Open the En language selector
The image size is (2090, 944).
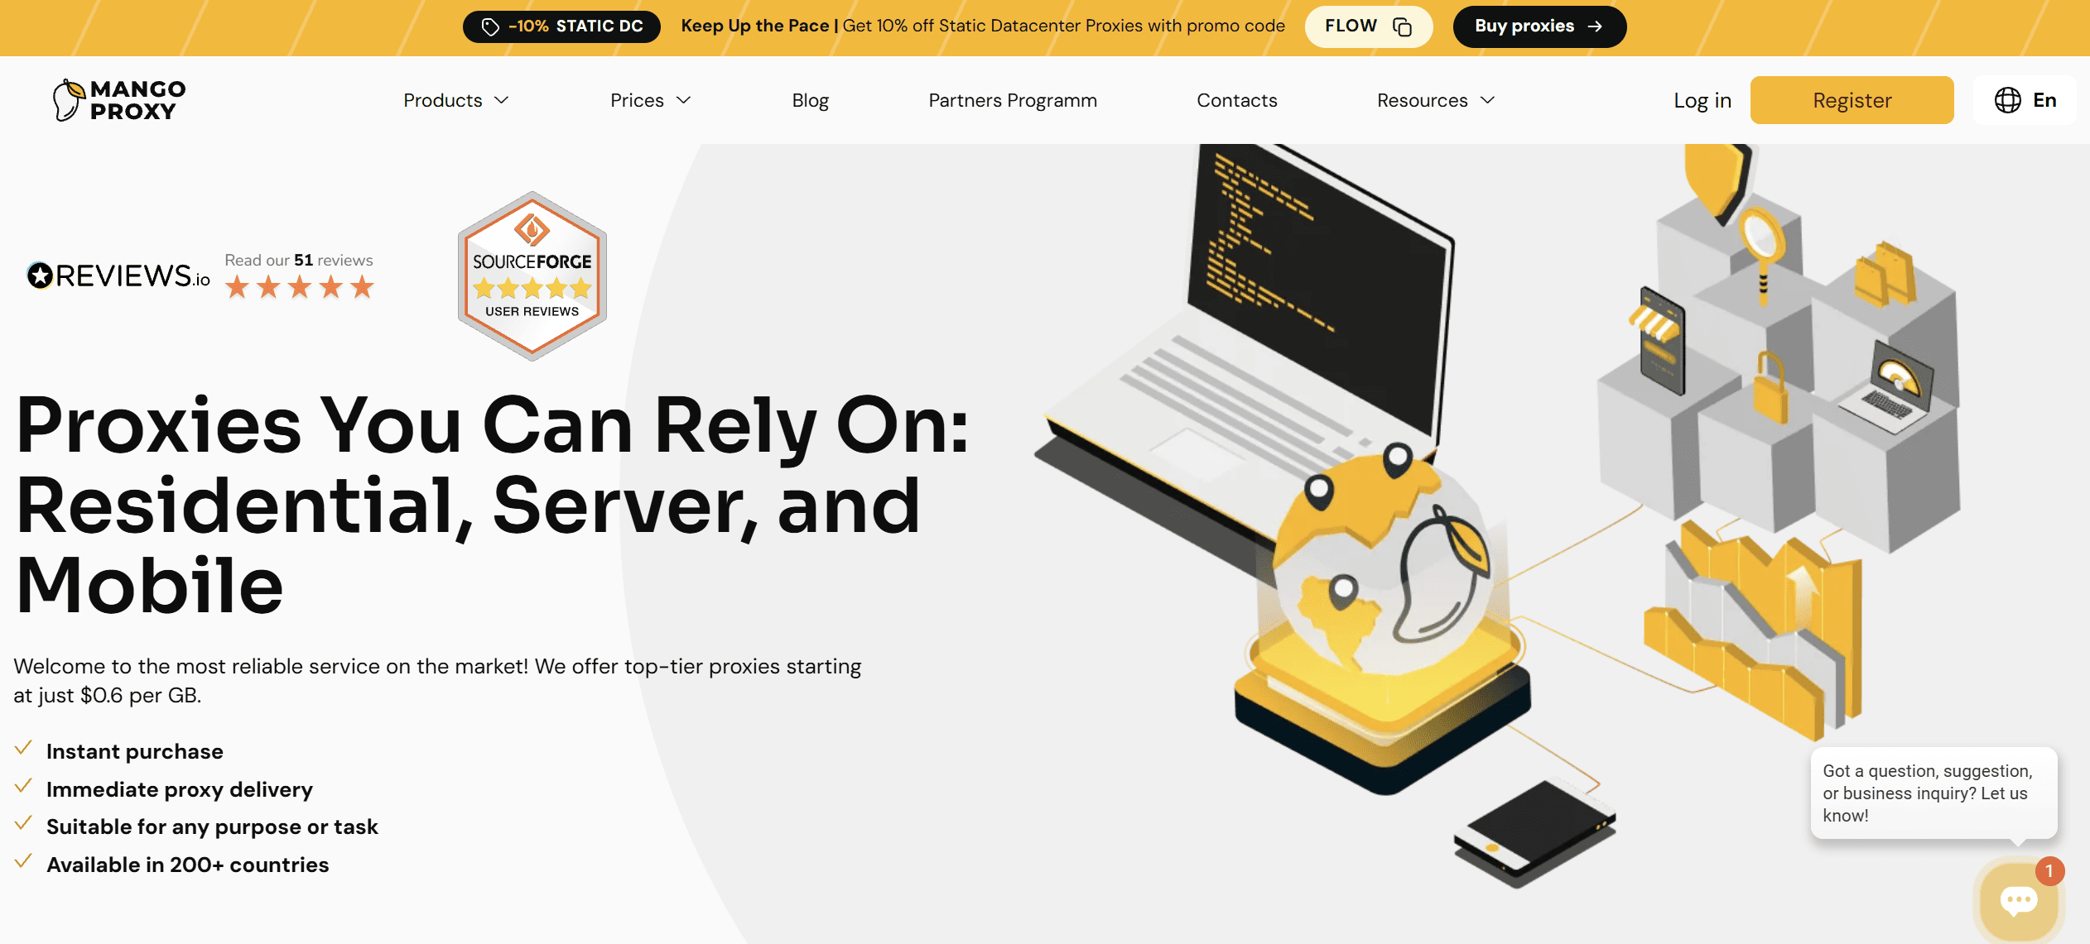coord(2025,100)
